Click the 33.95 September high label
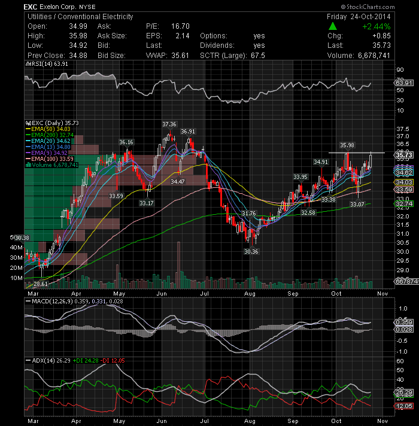 point(300,177)
